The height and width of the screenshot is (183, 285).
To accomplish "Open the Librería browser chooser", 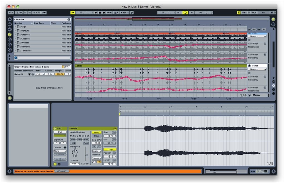I will [x=19, y=19].
